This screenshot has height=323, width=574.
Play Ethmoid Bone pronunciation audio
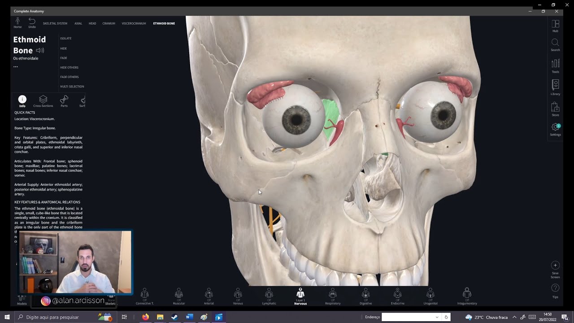[x=40, y=51]
